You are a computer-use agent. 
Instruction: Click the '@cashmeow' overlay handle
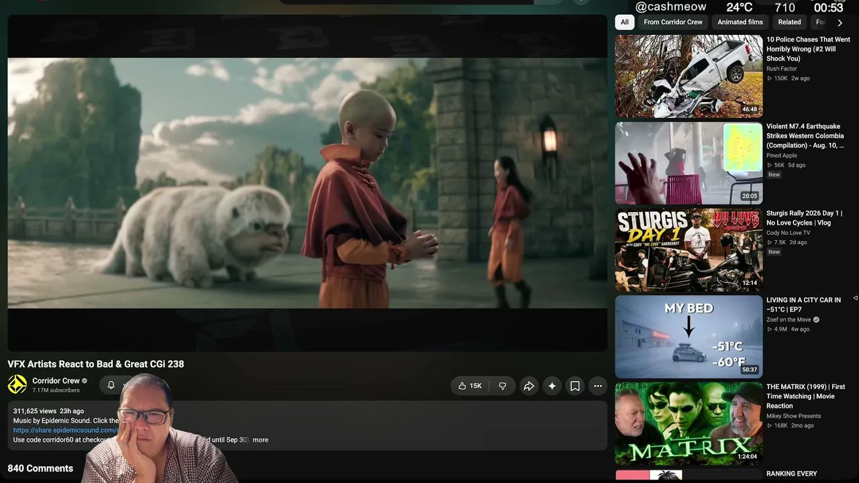[x=670, y=7]
